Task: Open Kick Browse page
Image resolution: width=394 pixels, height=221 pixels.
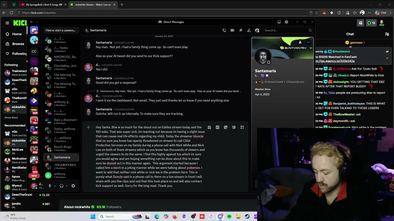Action: tap(15, 44)
